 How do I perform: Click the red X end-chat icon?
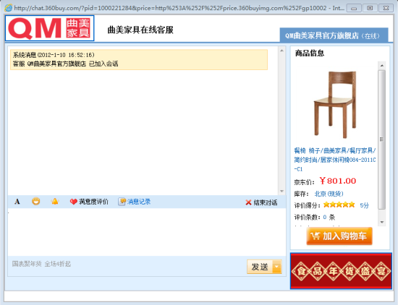point(248,202)
